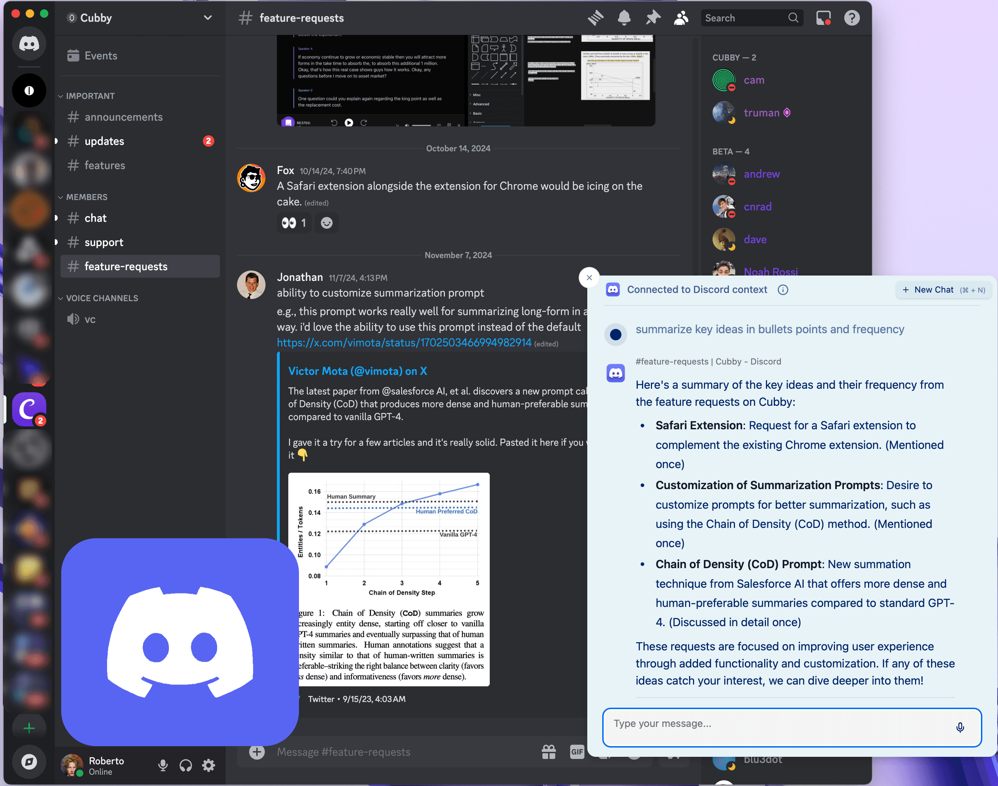This screenshot has width=998, height=786.
Task: Toggle the eyes reaction on Fox's message
Action: (294, 223)
